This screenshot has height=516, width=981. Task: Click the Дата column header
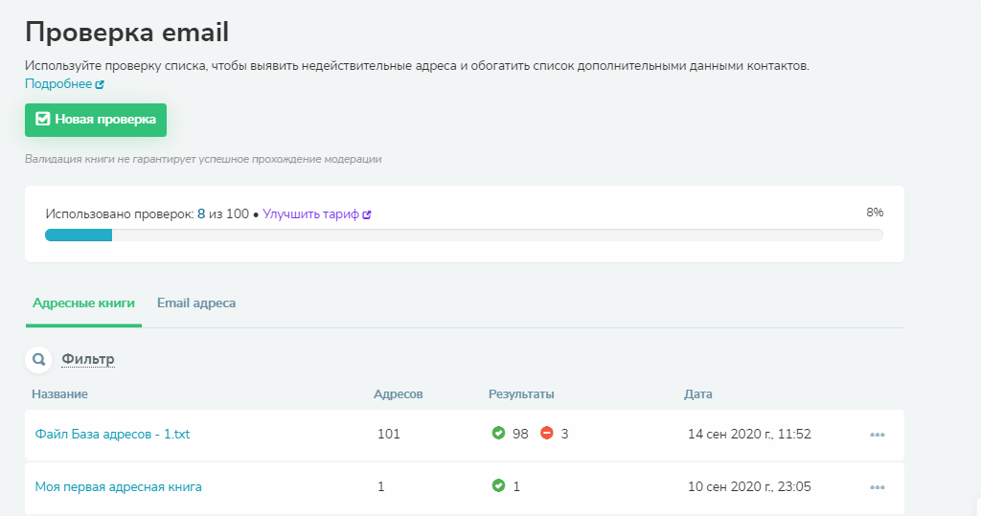point(697,394)
